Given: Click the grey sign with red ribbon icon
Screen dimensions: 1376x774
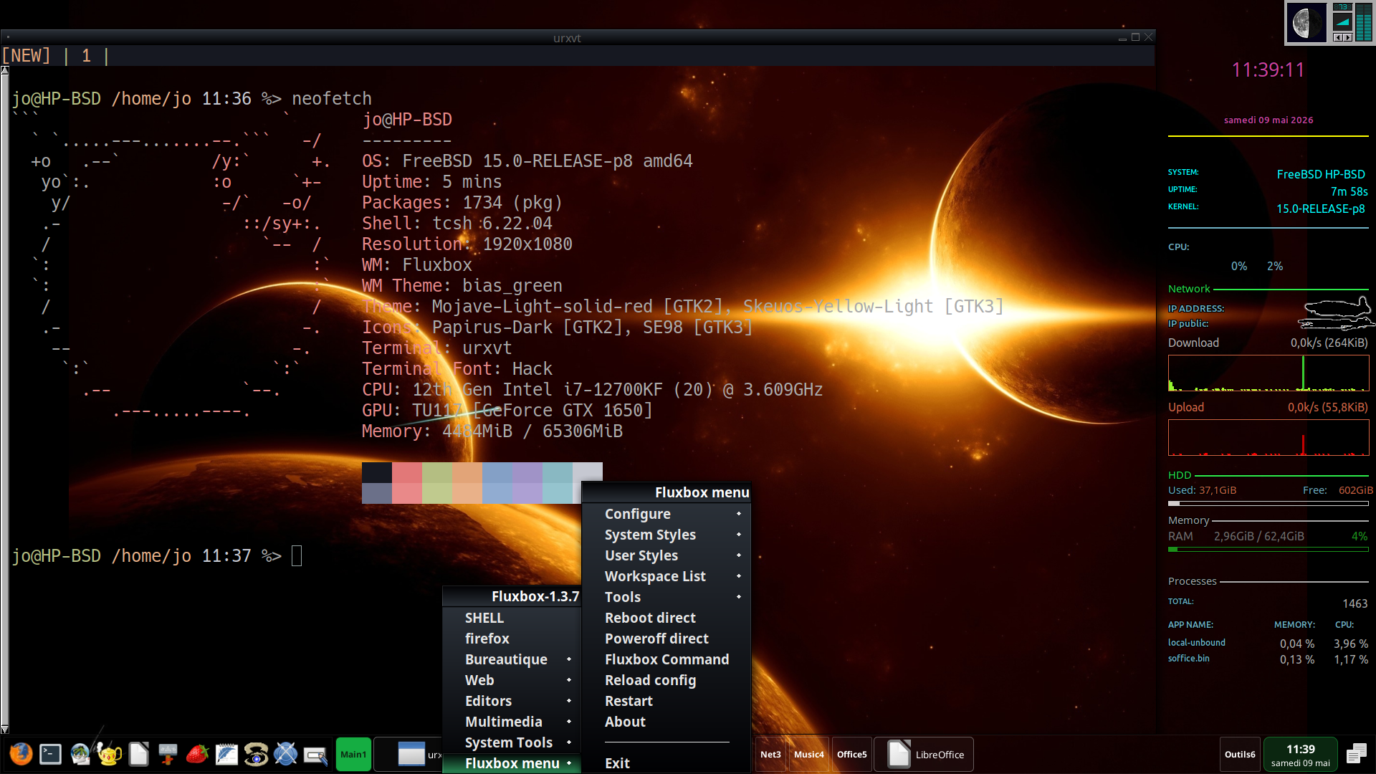Looking at the screenshot, I should [168, 754].
